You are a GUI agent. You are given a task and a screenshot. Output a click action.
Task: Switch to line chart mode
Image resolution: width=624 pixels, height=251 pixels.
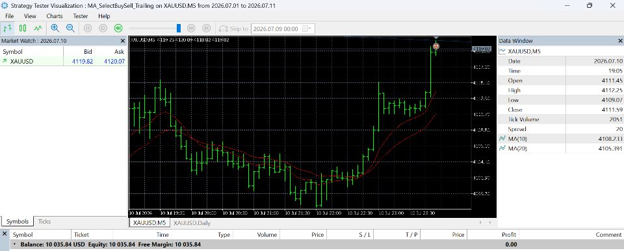(x=38, y=28)
